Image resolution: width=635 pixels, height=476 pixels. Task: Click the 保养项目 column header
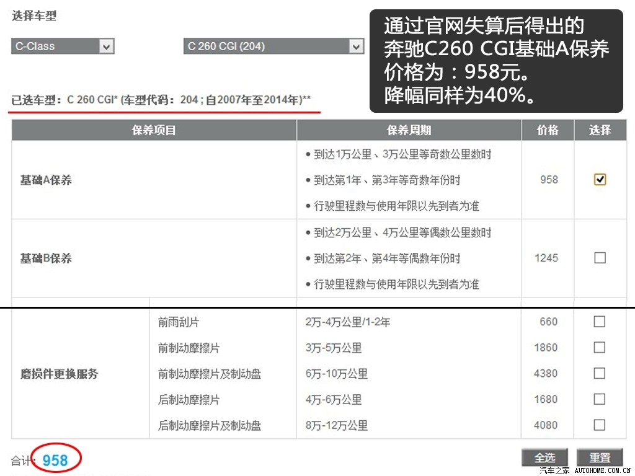(x=154, y=130)
